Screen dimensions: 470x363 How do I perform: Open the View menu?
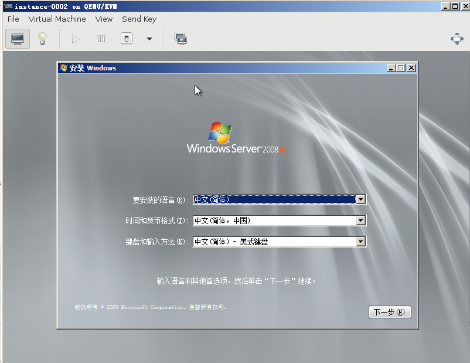click(104, 19)
